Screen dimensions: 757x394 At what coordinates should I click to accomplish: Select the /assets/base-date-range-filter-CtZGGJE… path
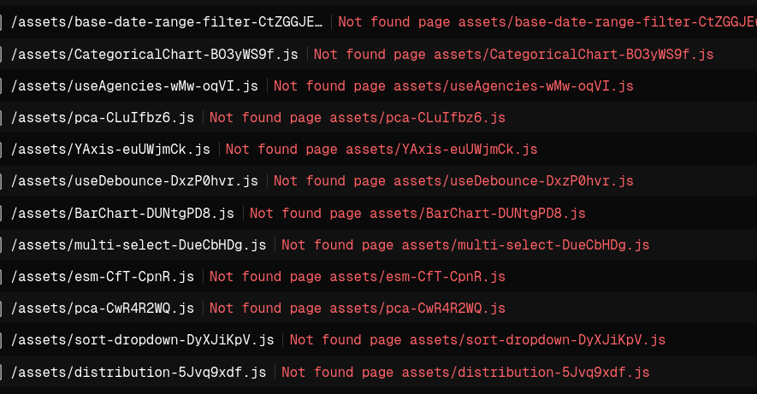167,22
